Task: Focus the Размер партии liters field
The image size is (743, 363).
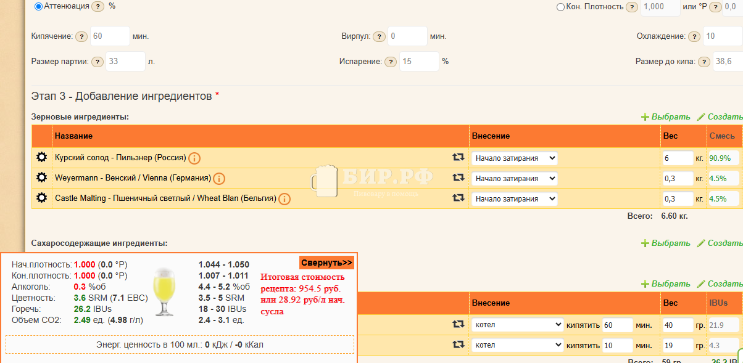Action: (126, 62)
